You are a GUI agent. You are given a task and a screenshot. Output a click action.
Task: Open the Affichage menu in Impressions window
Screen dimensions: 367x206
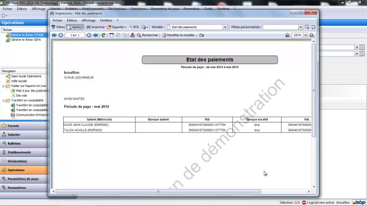click(88, 21)
